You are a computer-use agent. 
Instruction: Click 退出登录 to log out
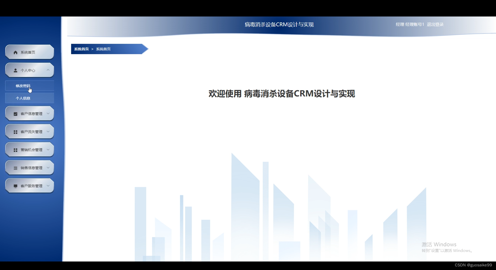435,24
